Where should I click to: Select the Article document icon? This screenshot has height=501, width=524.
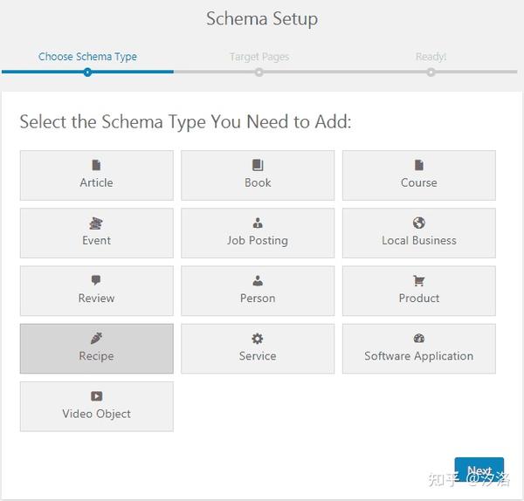click(96, 165)
